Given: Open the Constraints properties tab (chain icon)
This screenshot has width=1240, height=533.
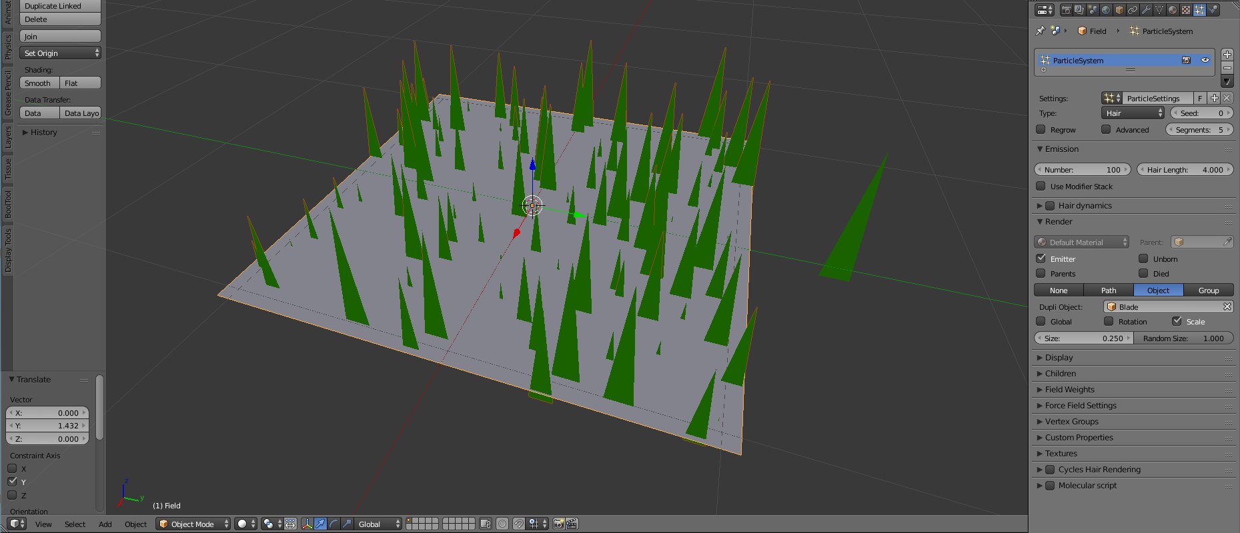Looking at the screenshot, I should click(1133, 10).
